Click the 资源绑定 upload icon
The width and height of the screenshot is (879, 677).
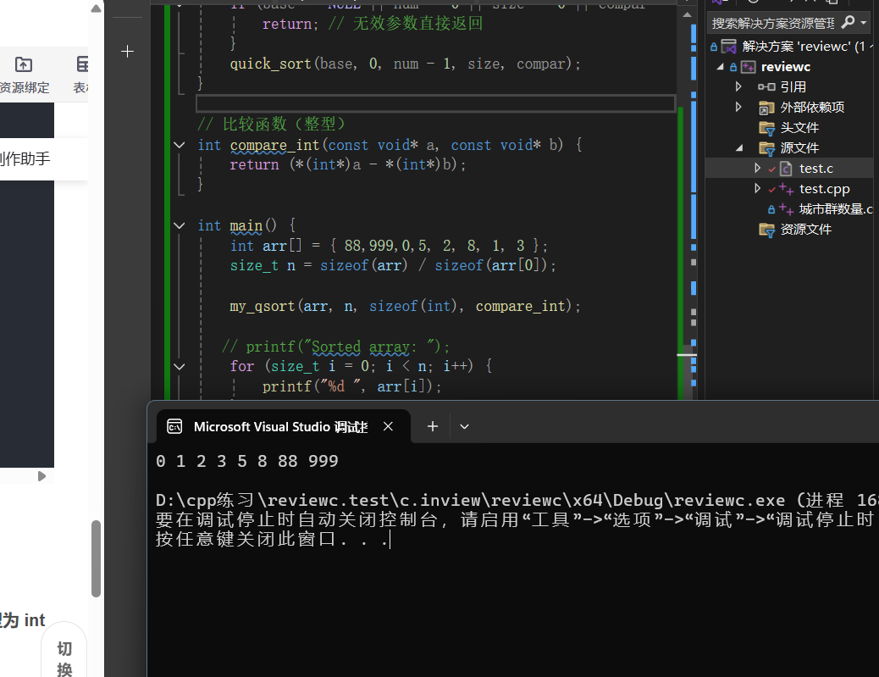[24, 64]
